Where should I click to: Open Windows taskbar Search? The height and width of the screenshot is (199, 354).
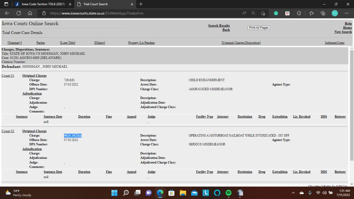[126, 193]
